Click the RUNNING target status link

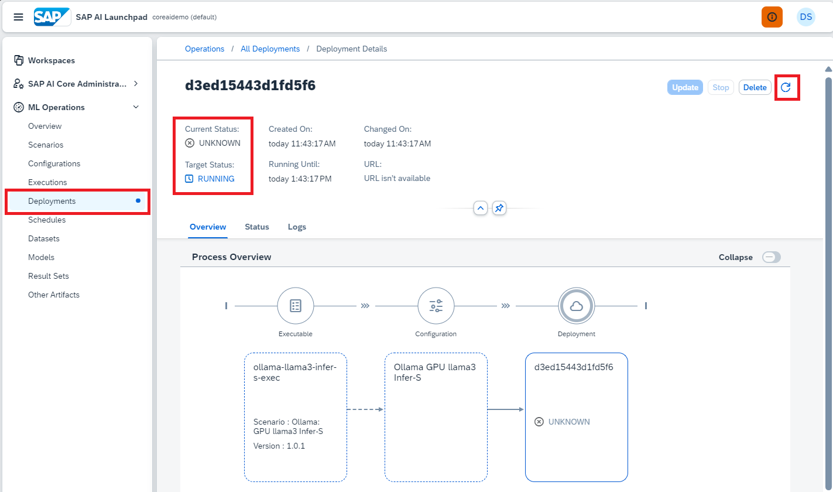click(x=216, y=179)
